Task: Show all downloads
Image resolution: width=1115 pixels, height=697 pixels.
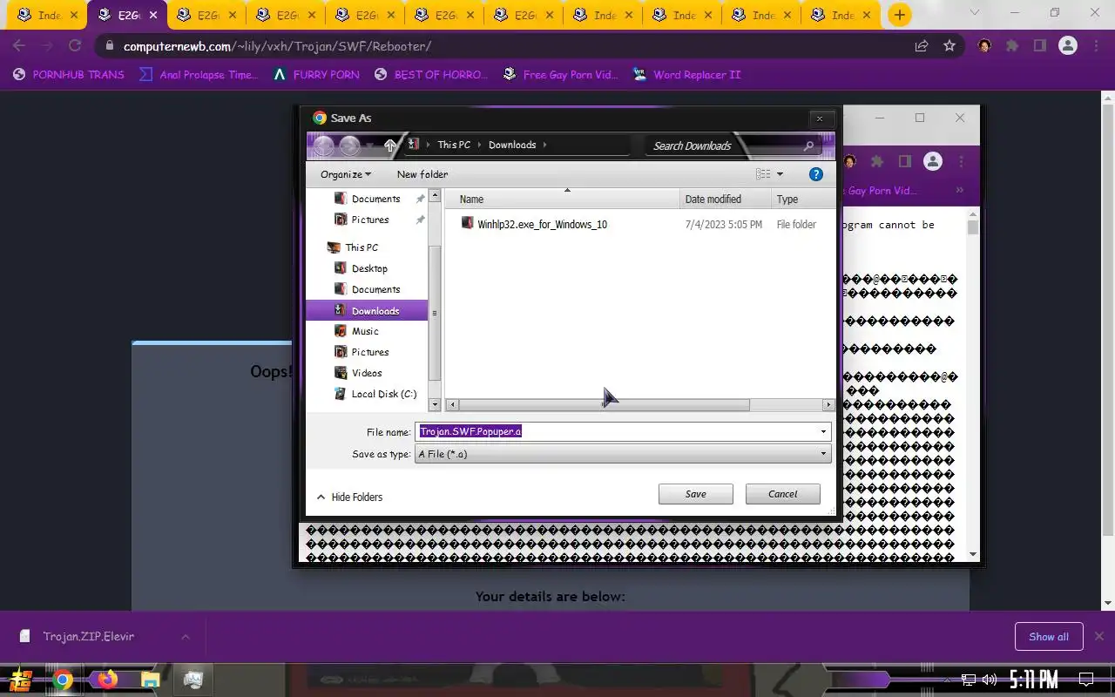Action: click(x=1049, y=637)
